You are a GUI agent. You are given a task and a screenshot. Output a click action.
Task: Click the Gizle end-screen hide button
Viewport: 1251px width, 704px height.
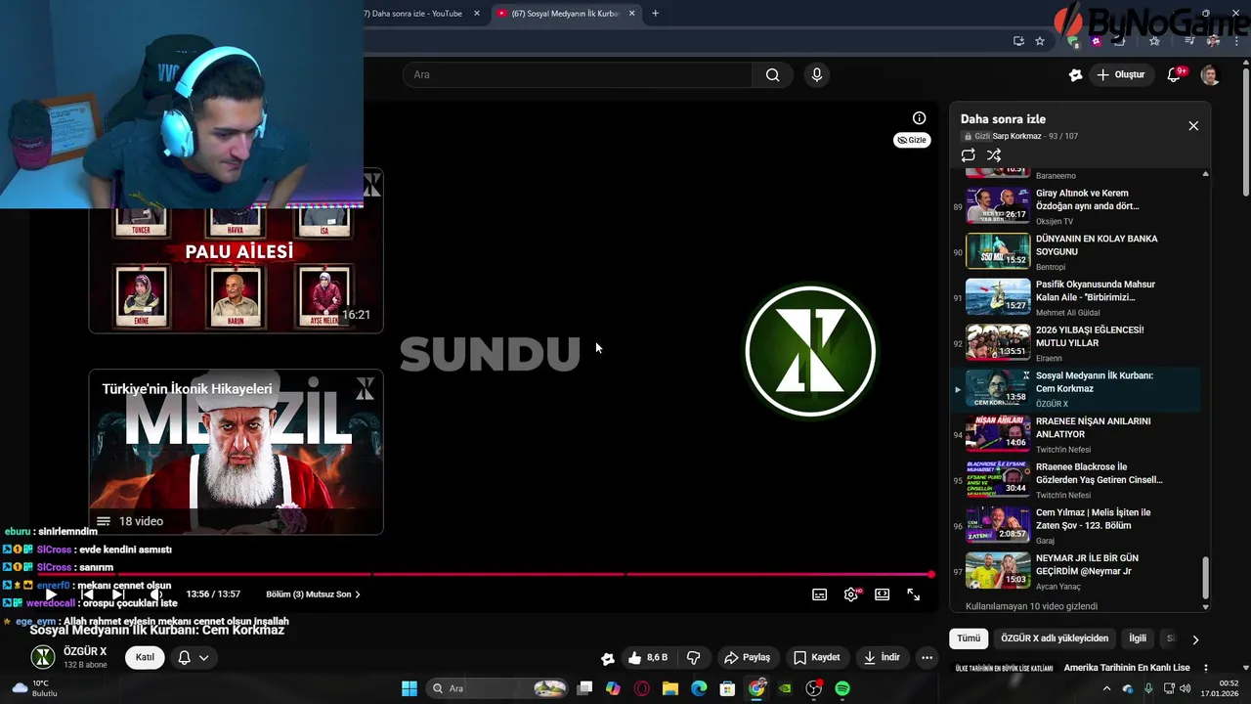point(912,140)
